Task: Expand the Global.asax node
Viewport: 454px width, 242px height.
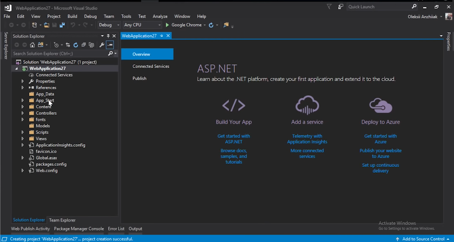Action: (x=22, y=158)
